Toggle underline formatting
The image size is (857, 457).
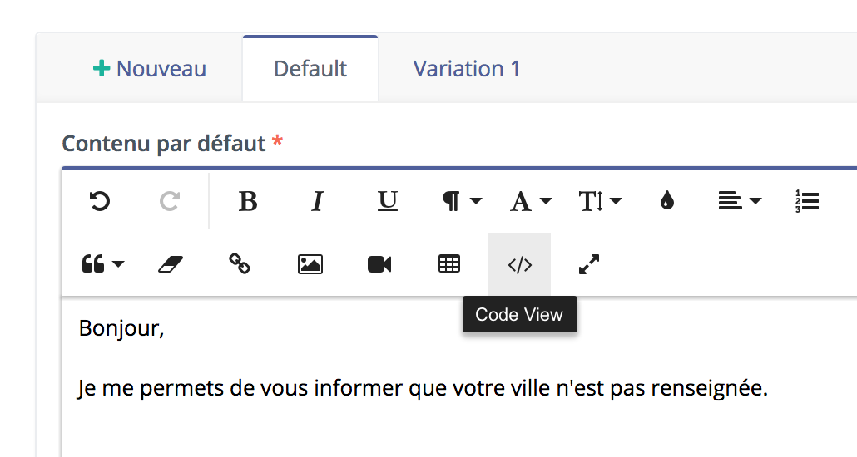coord(388,201)
